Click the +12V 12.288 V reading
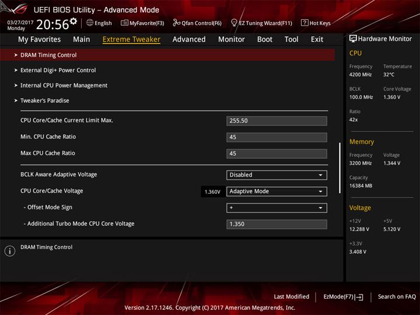Viewport: 420px width, 315px height. point(359,229)
